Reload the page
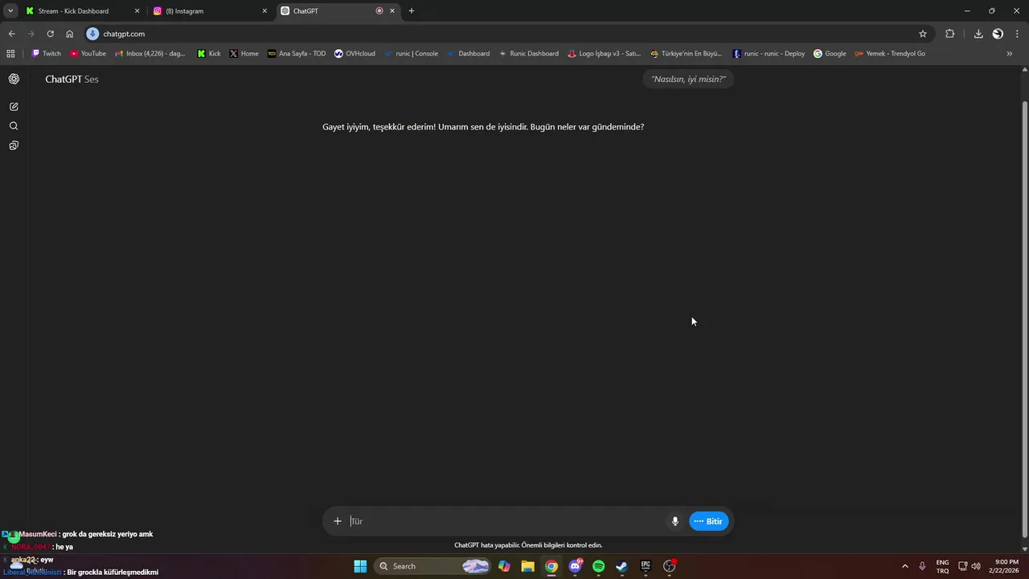The height and width of the screenshot is (579, 1029). [50, 34]
